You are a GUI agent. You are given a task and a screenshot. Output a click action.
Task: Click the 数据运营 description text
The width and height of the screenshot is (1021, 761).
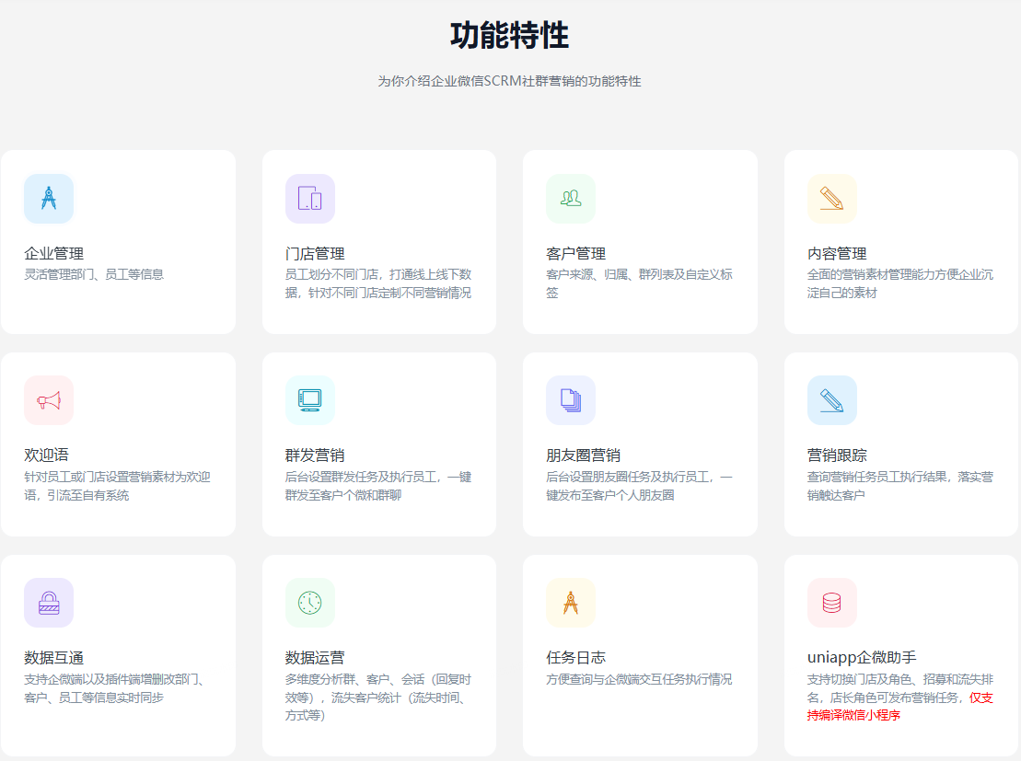tap(377, 697)
